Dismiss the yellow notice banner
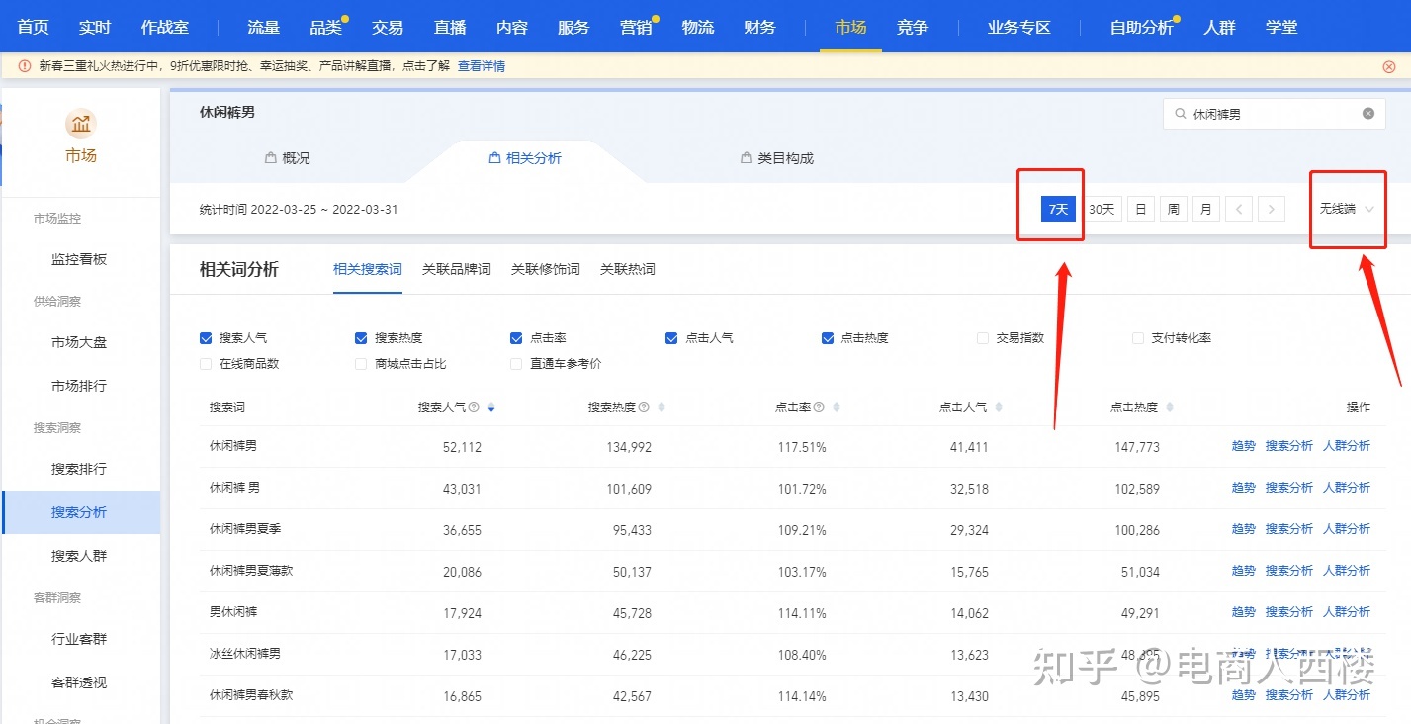The image size is (1411, 724). pos(1389,66)
